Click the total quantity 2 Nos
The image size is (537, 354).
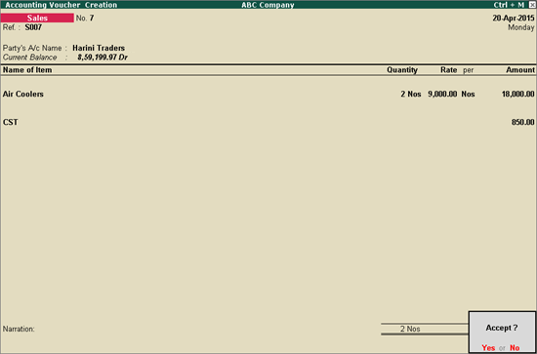[x=410, y=329]
